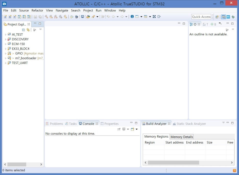Maximize the Outline view panel
Viewport: 239px width, 175px height.
[x=232, y=24]
